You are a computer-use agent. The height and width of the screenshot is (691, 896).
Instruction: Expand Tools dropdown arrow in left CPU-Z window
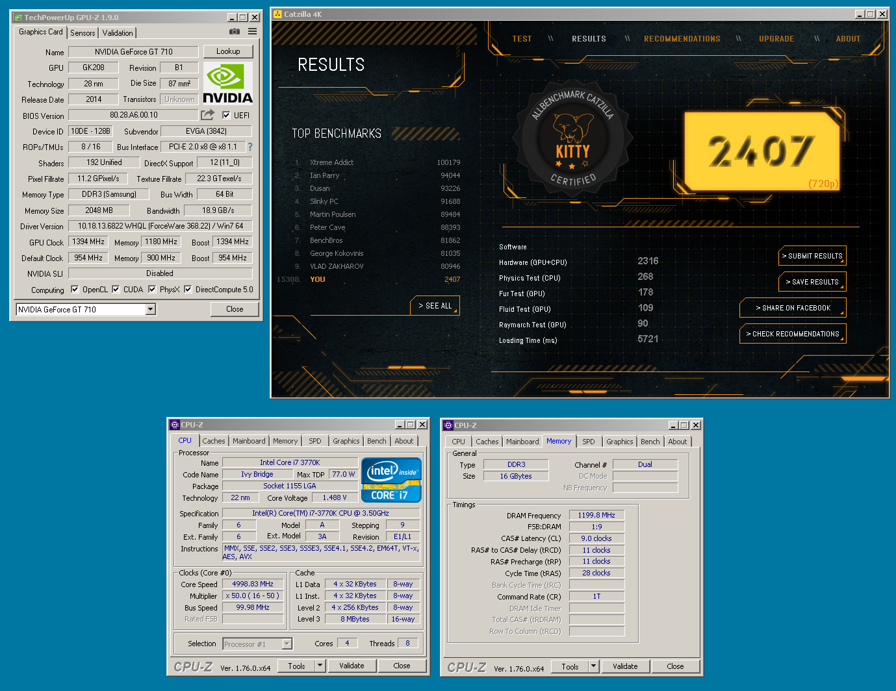pyautogui.click(x=320, y=666)
